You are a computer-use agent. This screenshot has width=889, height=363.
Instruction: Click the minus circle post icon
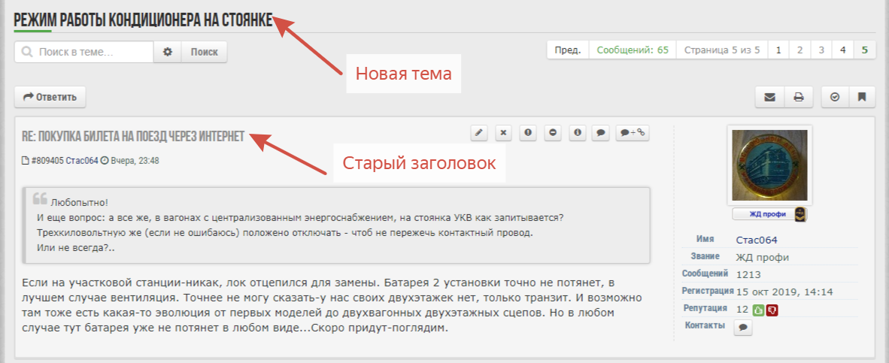pos(553,133)
